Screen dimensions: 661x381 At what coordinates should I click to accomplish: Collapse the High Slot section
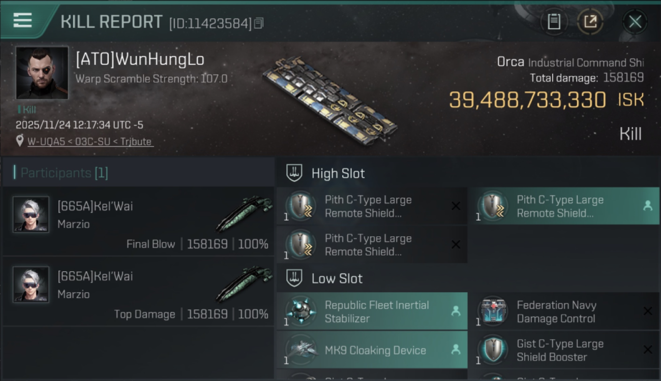[294, 173]
